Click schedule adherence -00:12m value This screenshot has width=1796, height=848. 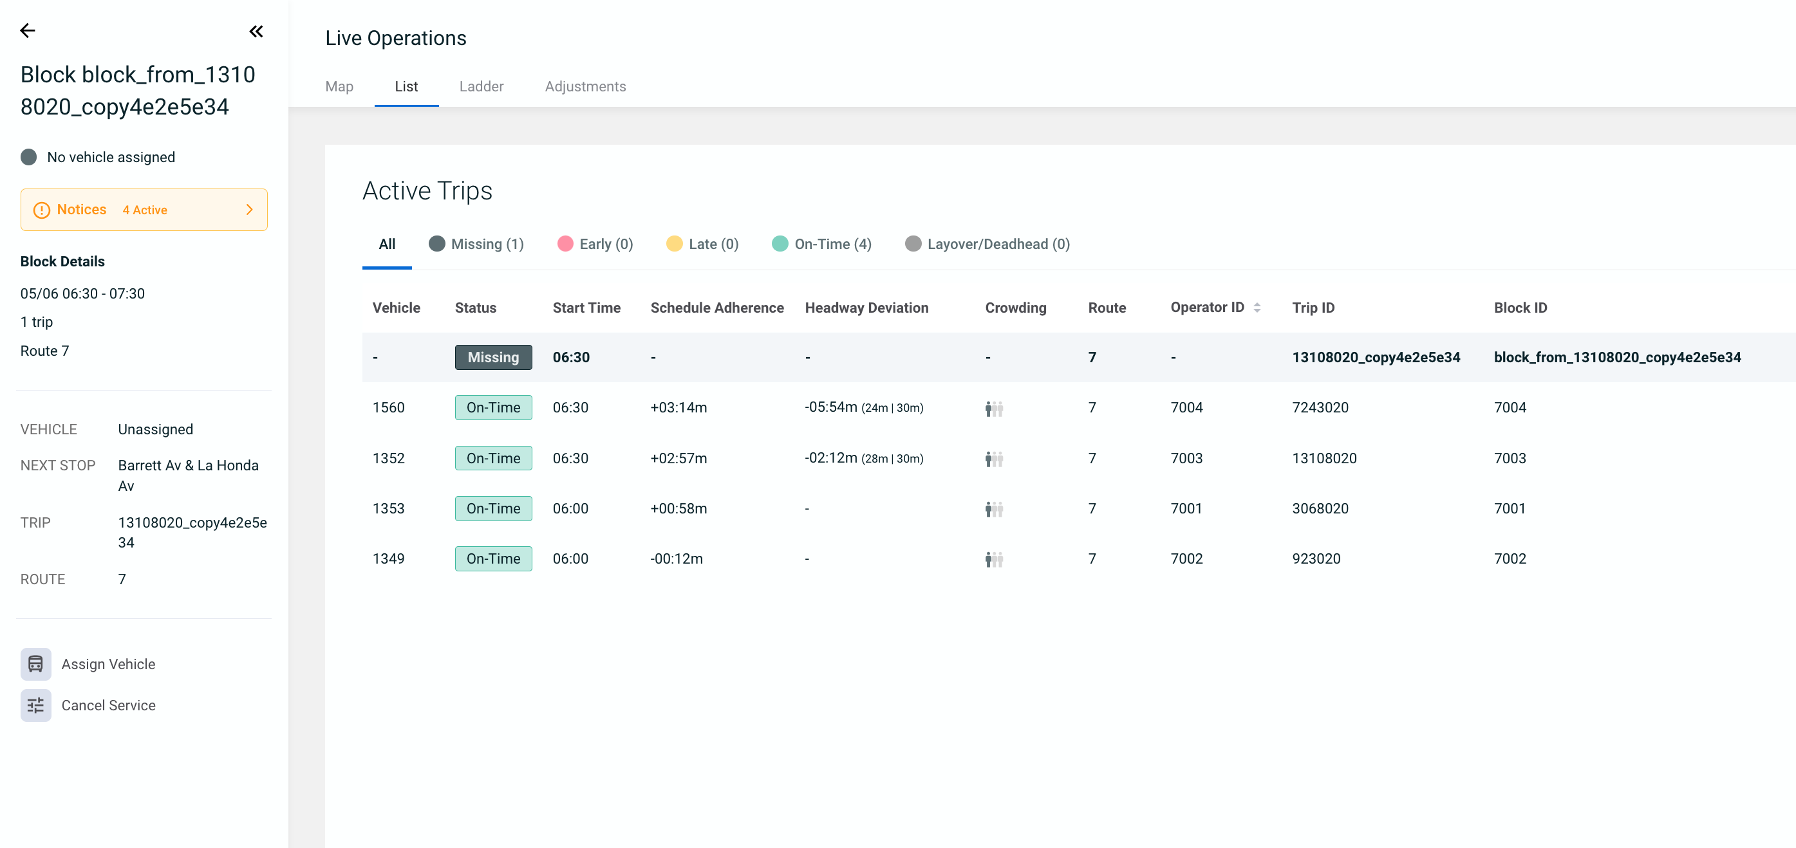677,559
